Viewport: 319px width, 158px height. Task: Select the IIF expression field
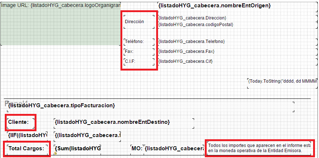(28, 136)
